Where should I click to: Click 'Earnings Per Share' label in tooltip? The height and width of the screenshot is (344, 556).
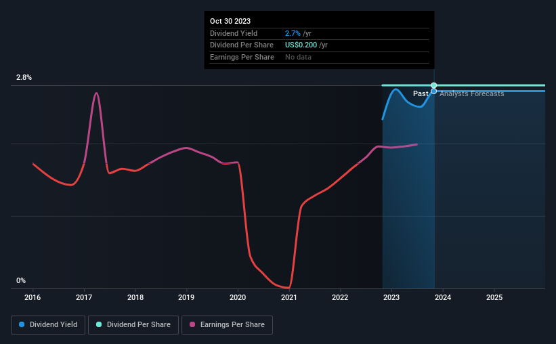click(242, 57)
